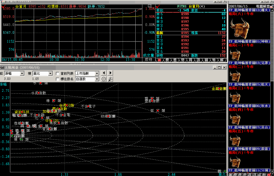Click the red dot for 台灣50指
Screen dimensions: 274x176
[67, 105]
